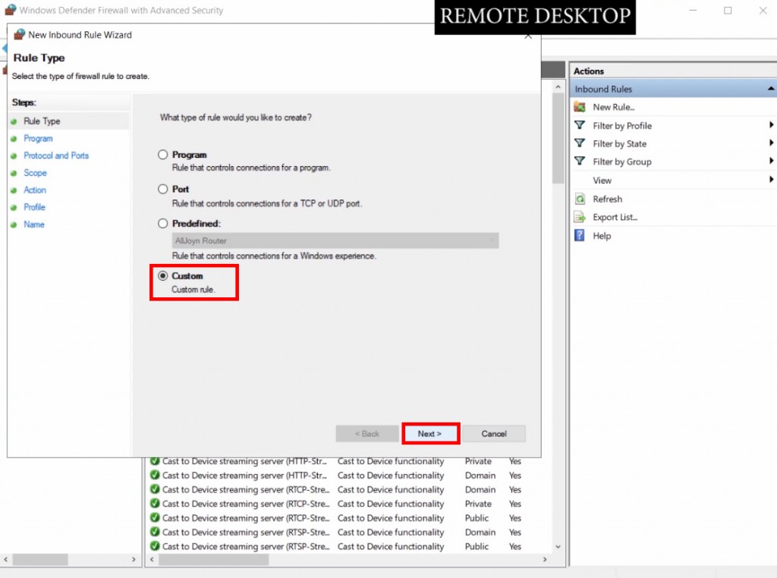The height and width of the screenshot is (578, 777).
Task: Go to the Name wizard step
Action: [x=33, y=225]
